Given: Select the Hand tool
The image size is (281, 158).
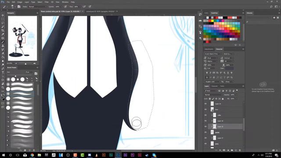Looking at the screenshot, I should click(x=3, y=84).
